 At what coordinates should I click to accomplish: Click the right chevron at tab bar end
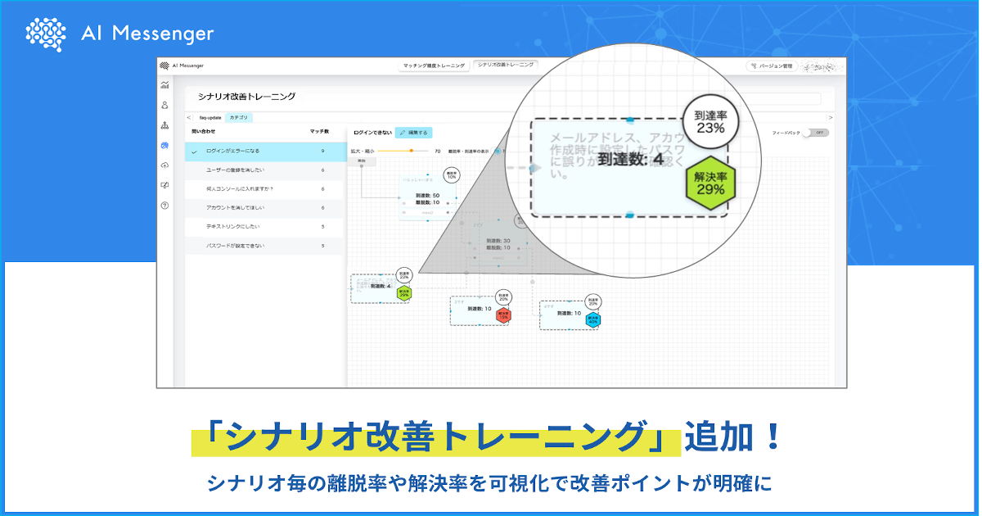pos(830,118)
